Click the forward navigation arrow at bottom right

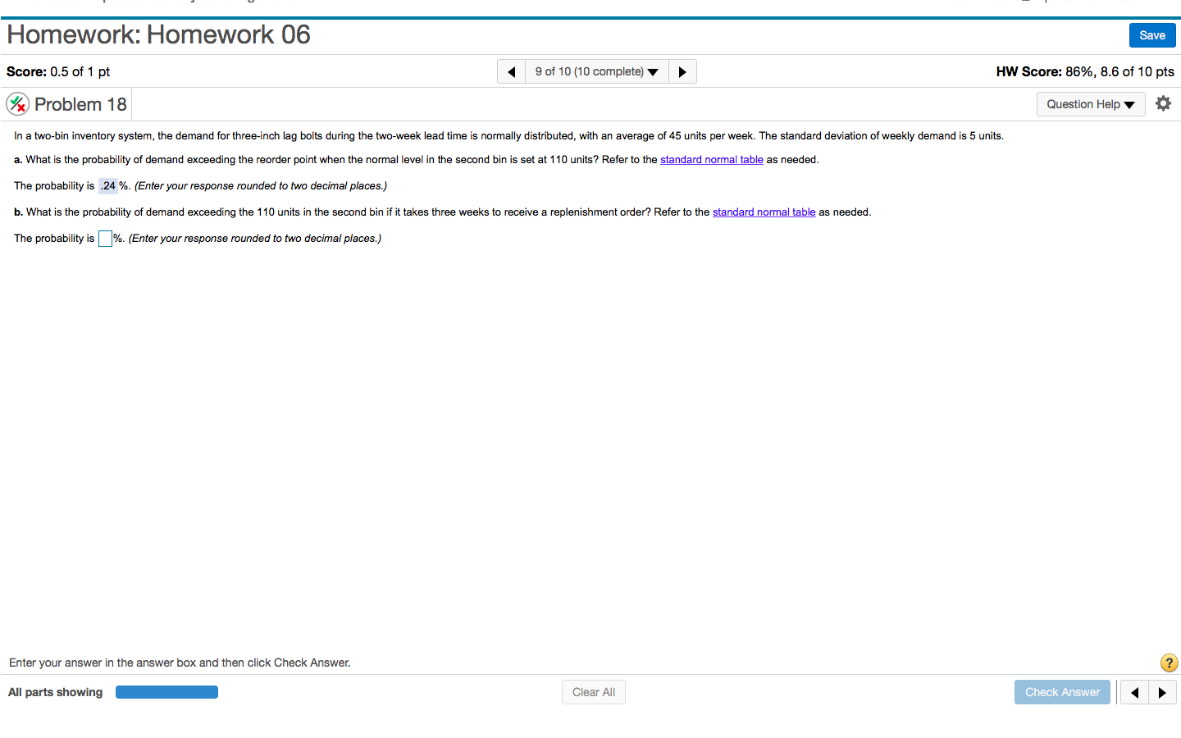pos(1163,692)
